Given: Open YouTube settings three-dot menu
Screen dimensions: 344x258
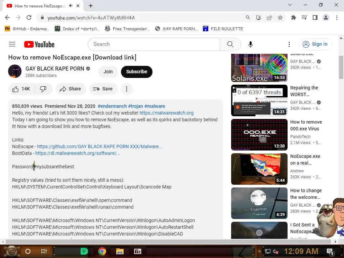Looking at the screenshot, I should point(289,44).
